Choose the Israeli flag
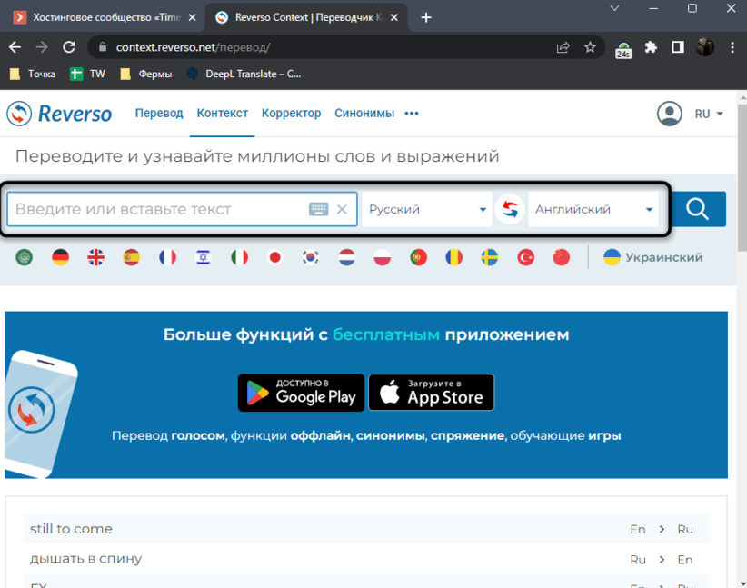This screenshot has width=747, height=588. [204, 257]
